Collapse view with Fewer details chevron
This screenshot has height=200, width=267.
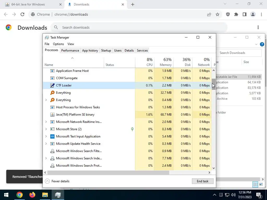pos(47,181)
